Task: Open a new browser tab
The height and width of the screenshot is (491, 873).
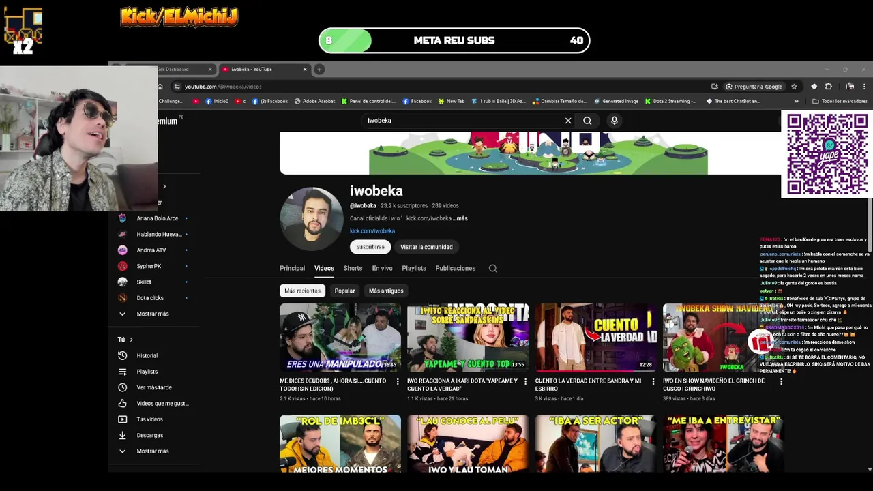Action: tap(319, 69)
